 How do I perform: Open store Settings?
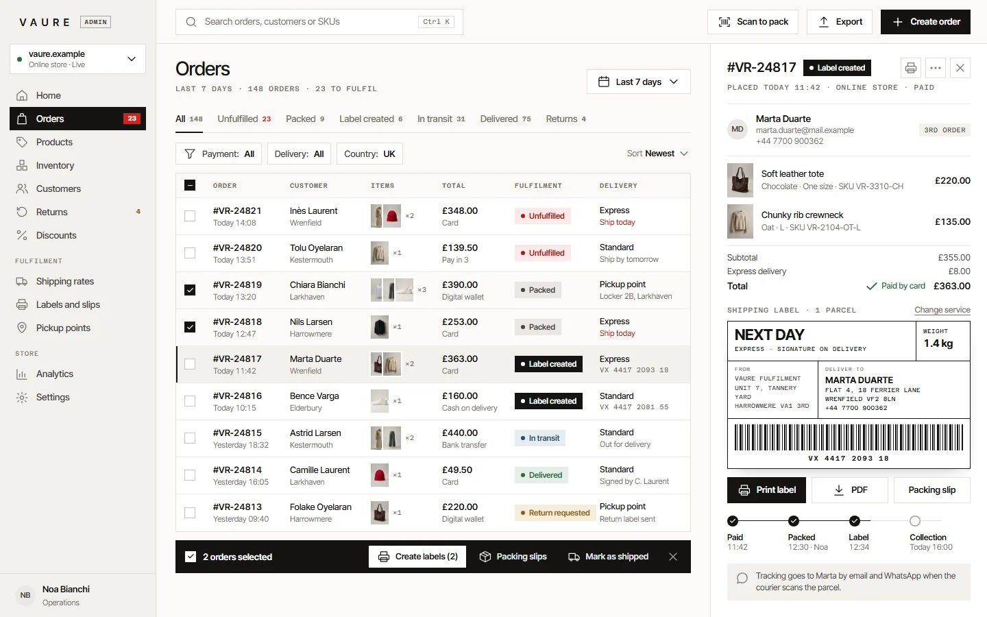pyautogui.click(x=77, y=397)
